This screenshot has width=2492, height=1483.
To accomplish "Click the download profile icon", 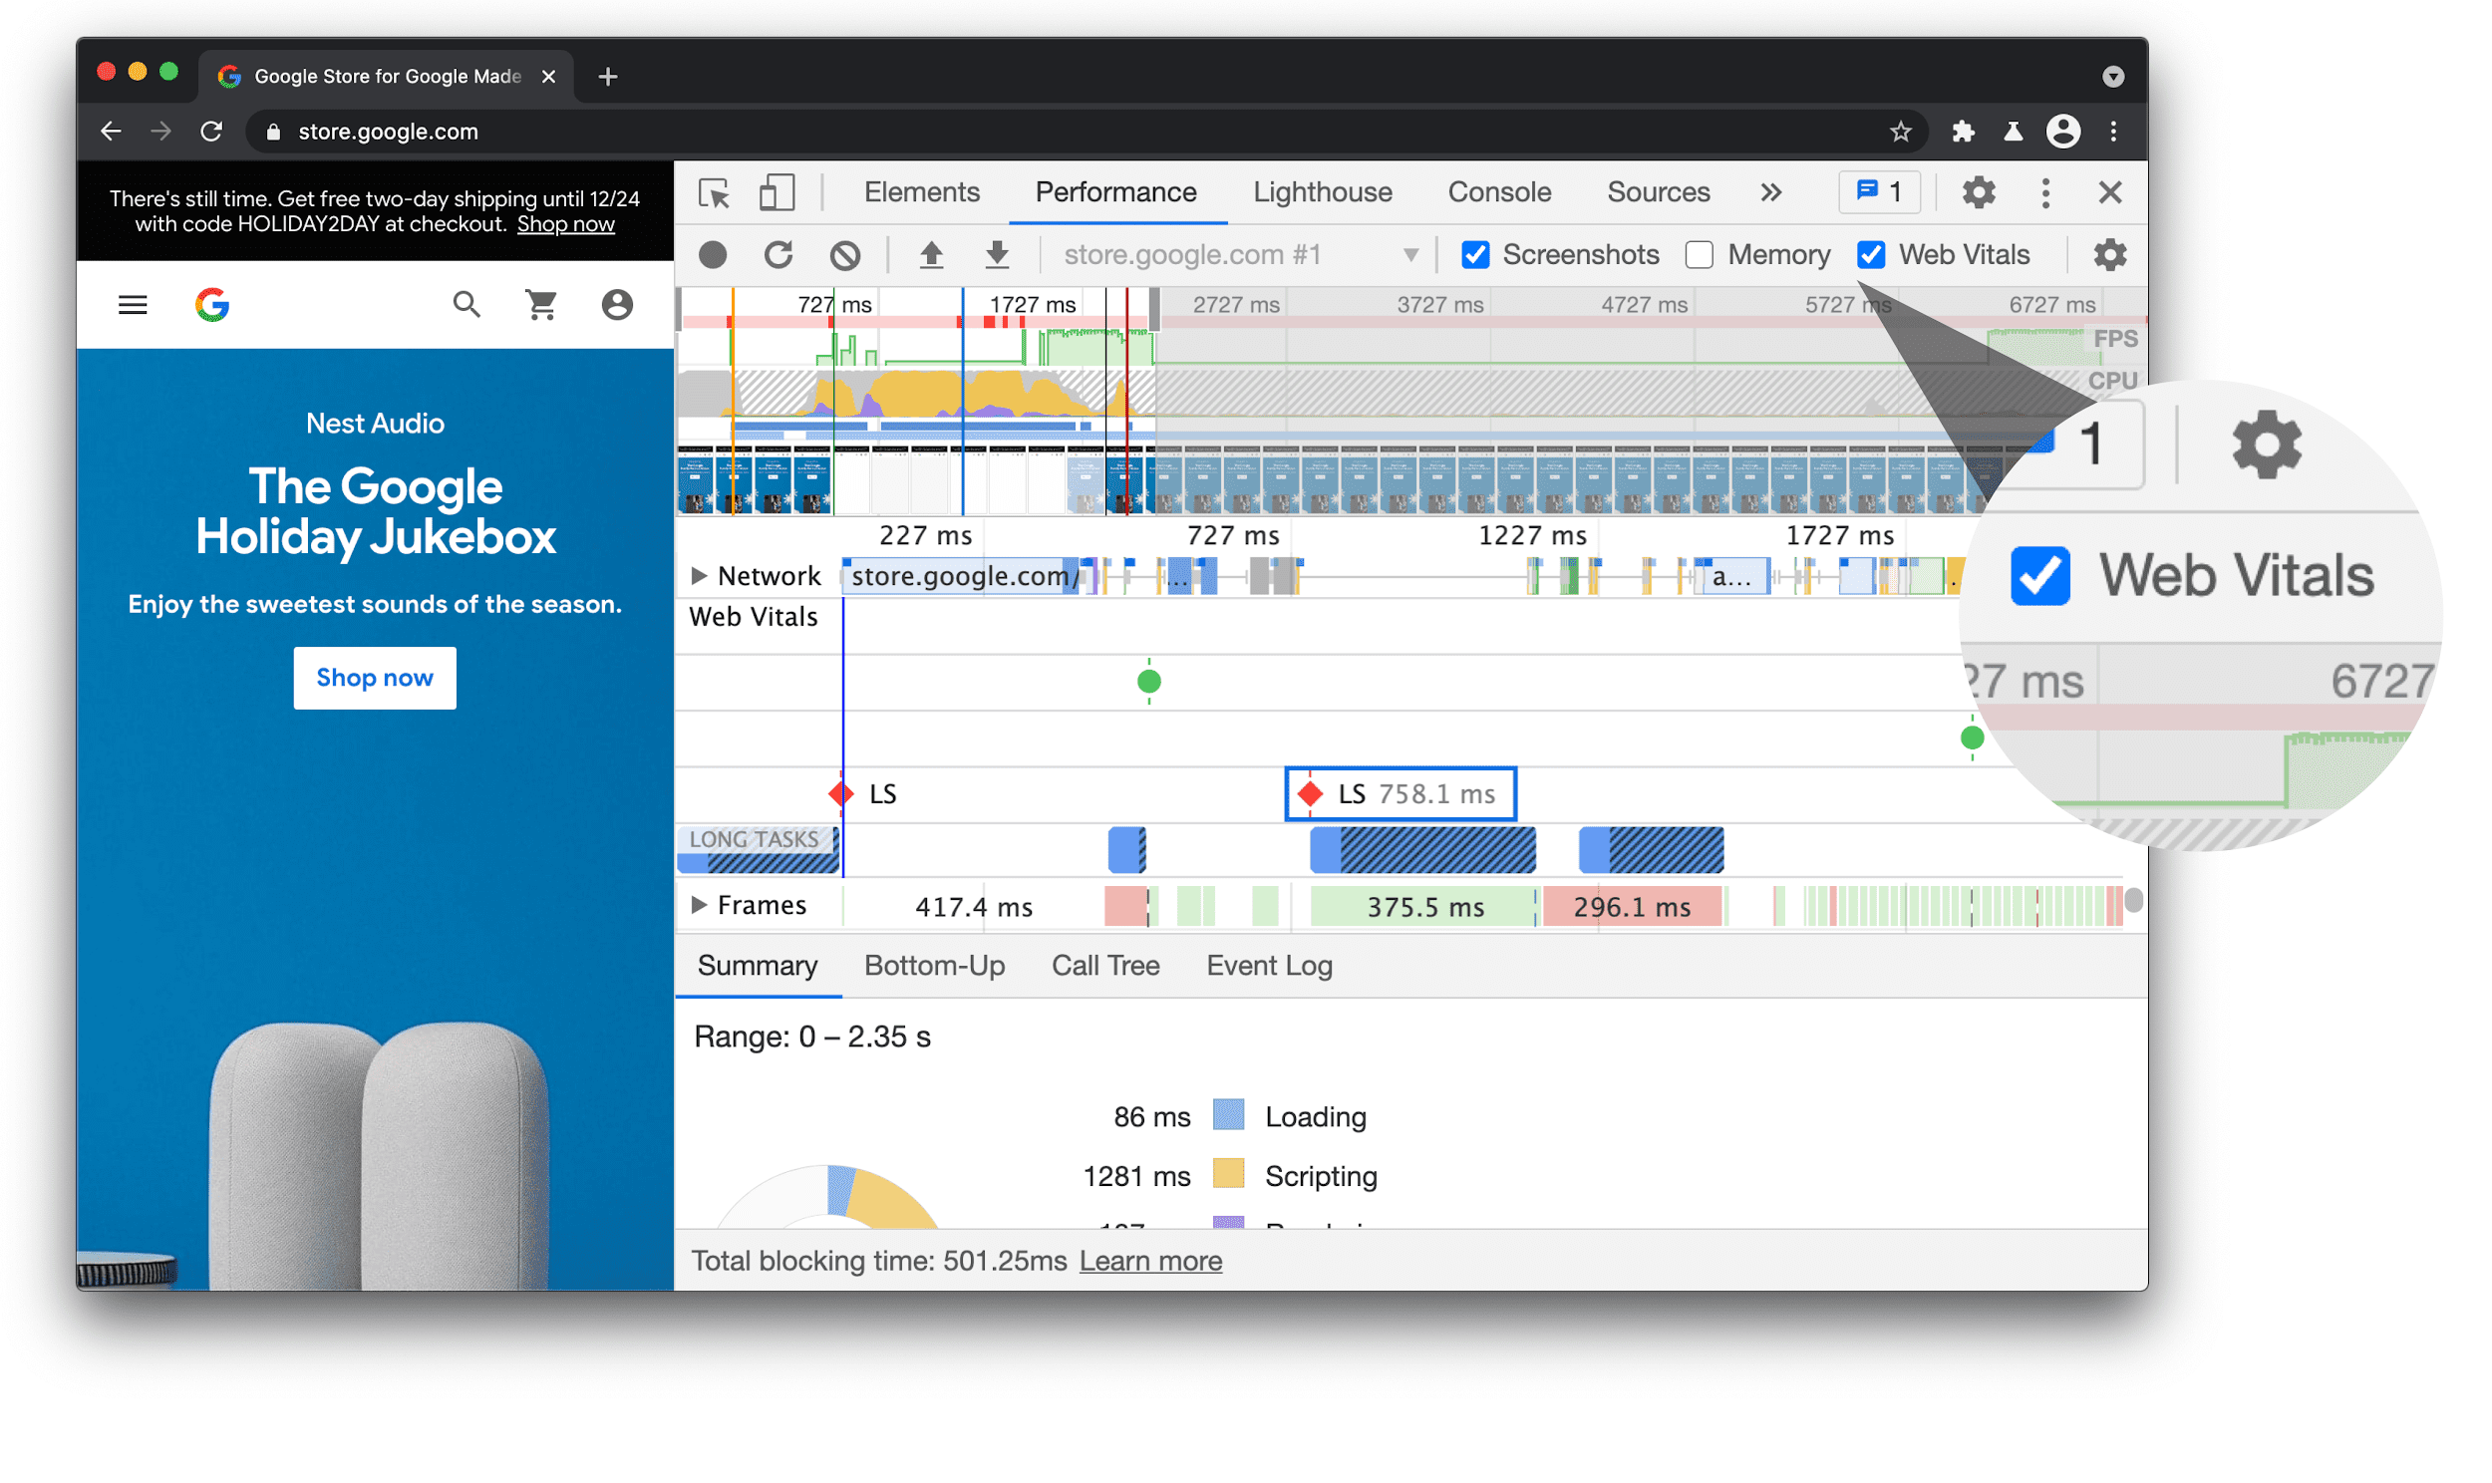I will point(997,252).
